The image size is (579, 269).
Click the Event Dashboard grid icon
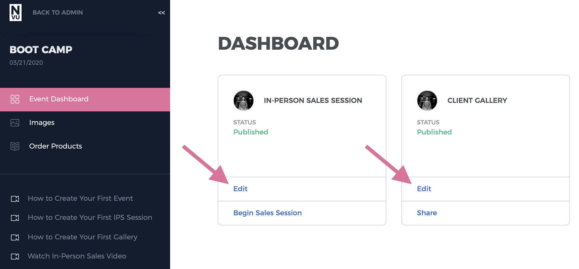click(15, 99)
